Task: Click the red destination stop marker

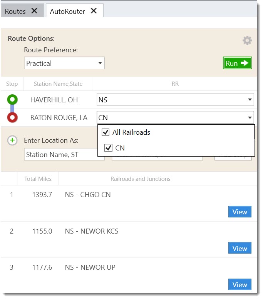Action: coord(12,117)
